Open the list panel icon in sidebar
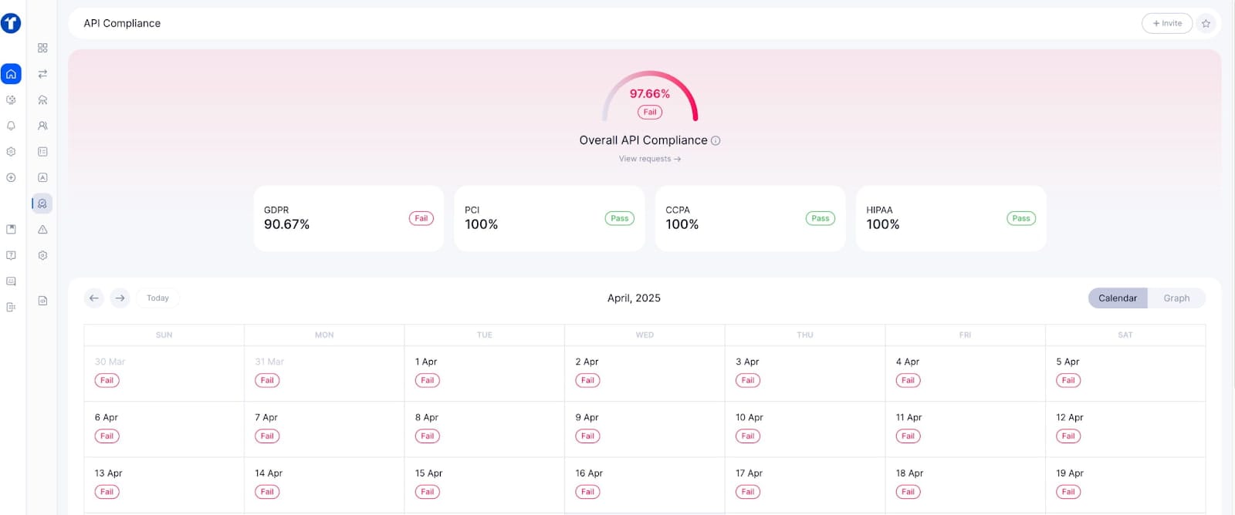 (42, 152)
